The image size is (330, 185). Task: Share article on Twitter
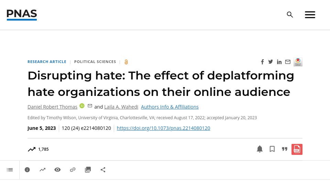[x=271, y=62]
